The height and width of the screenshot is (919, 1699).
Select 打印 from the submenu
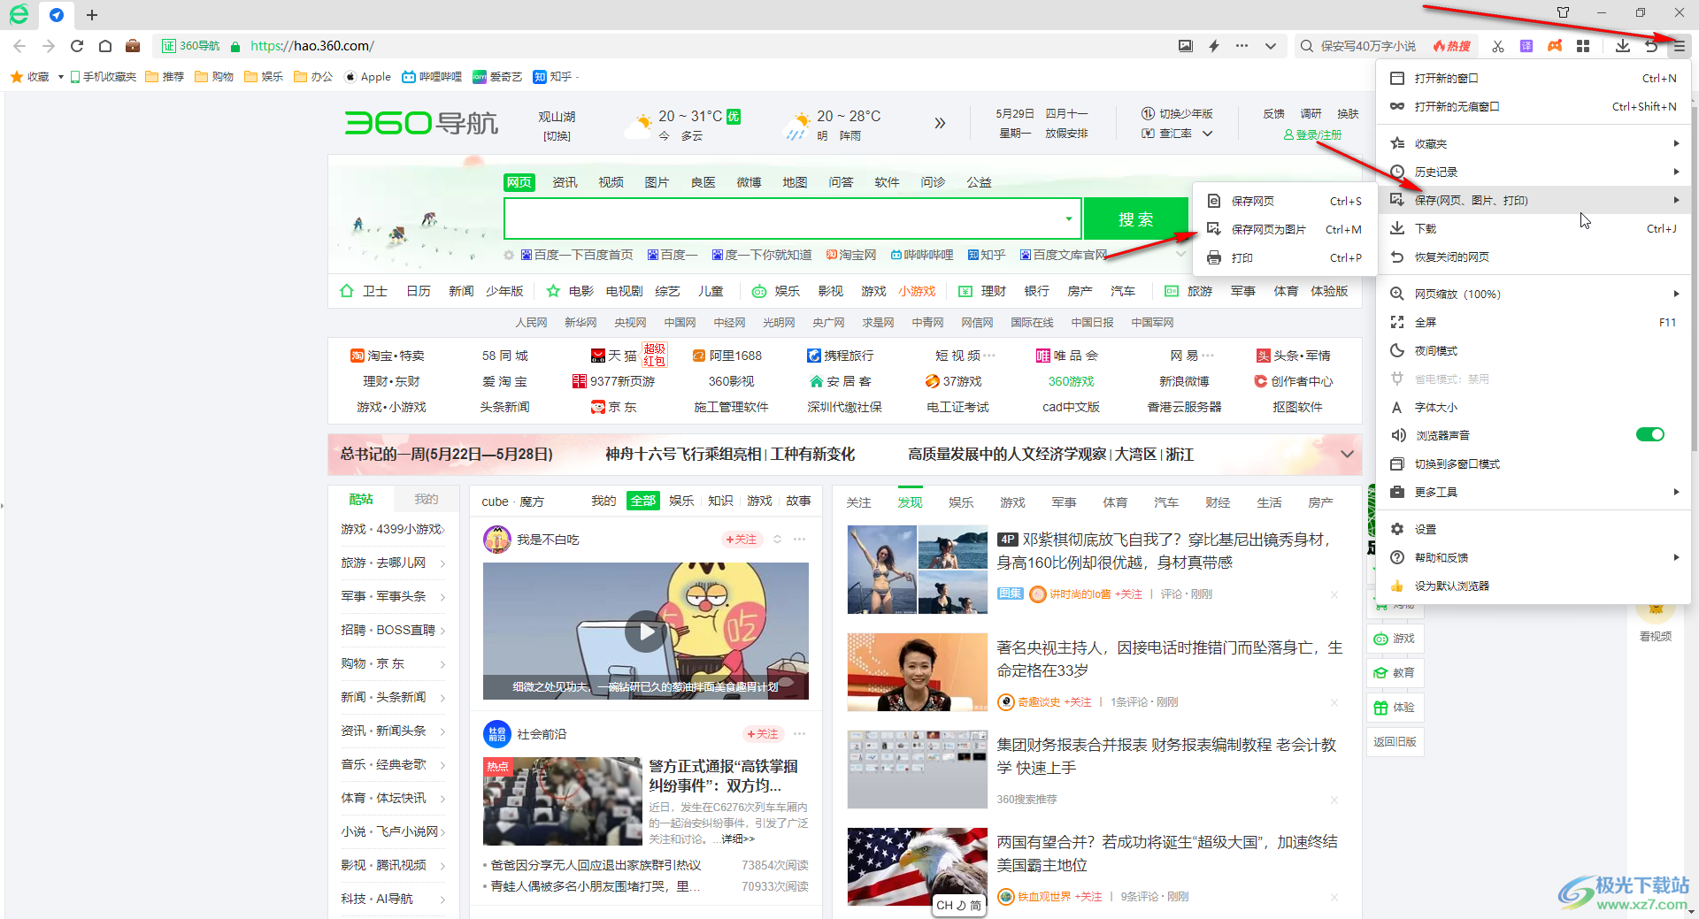coord(1285,257)
